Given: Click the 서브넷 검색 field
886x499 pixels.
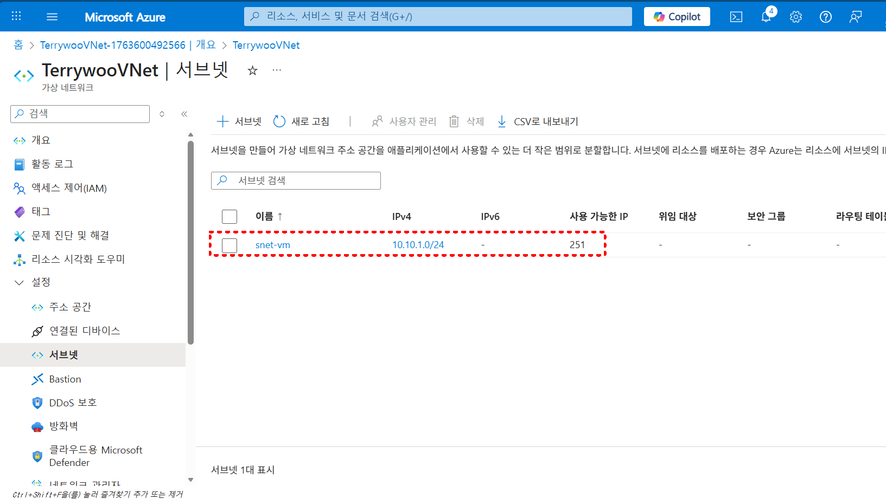Looking at the screenshot, I should tap(296, 180).
